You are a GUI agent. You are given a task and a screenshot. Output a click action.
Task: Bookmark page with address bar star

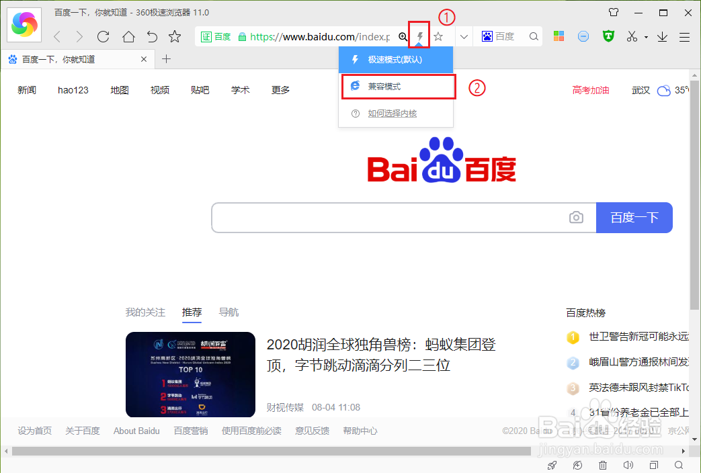pyautogui.click(x=438, y=37)
